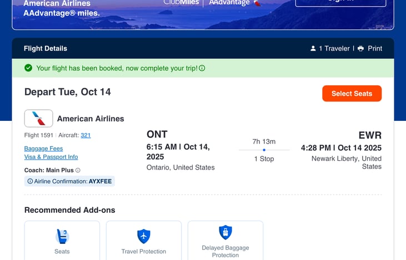This screenshot has height=260, width=406.
Task: Open aircraft 321 details link
Action: (86, 135)
